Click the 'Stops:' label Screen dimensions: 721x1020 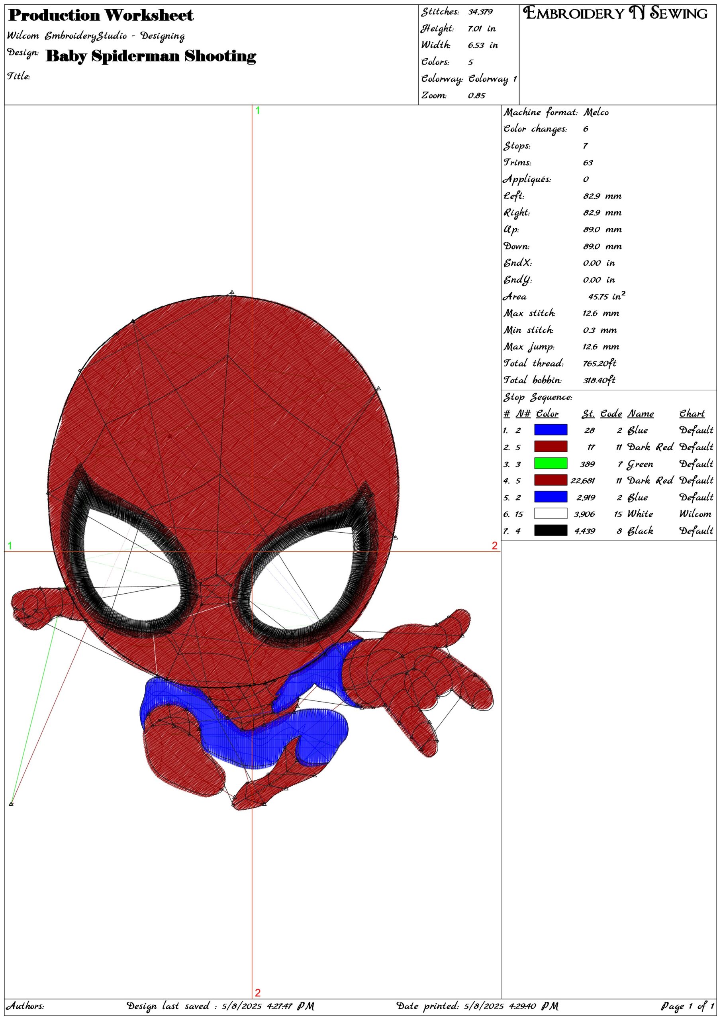point(517,146)
